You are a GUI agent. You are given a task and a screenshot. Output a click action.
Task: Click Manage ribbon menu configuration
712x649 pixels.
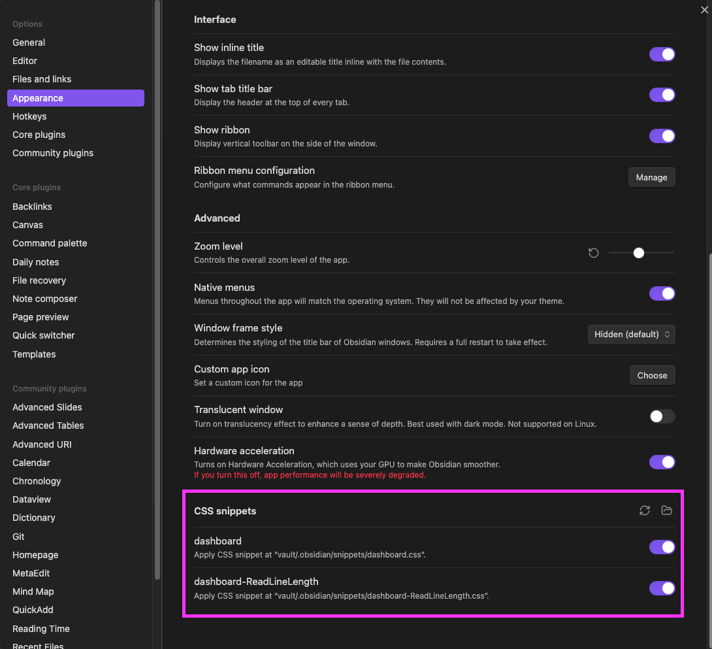click(652, 177)
